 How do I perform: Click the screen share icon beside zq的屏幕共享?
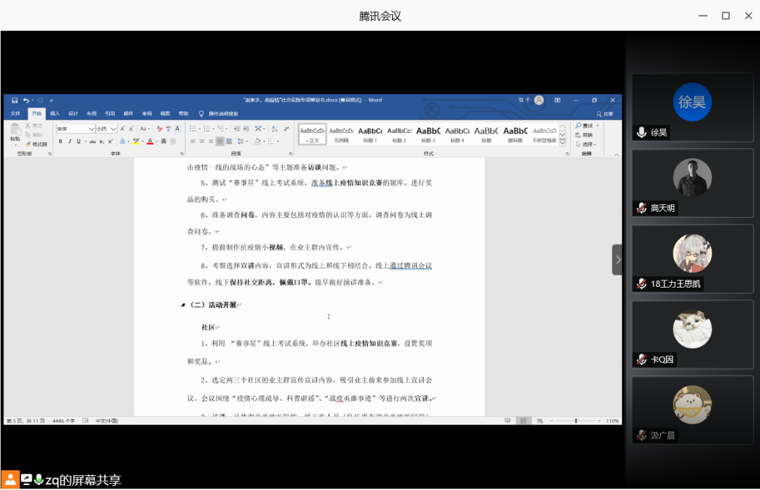pyautogui.click(x=26, y=479)
